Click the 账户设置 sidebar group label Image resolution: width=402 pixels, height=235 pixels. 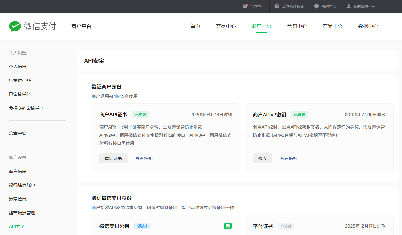(18, 157)
